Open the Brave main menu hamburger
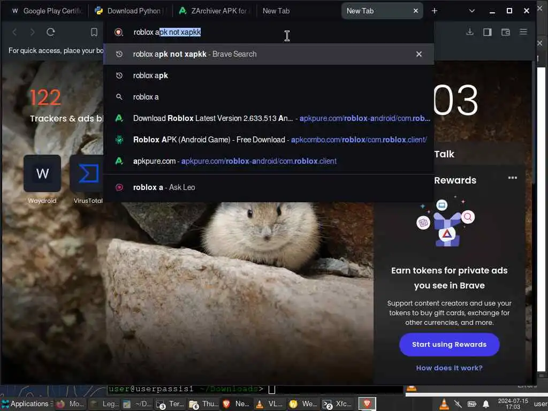This screenshot has width=548, height=411. point(523,32)
